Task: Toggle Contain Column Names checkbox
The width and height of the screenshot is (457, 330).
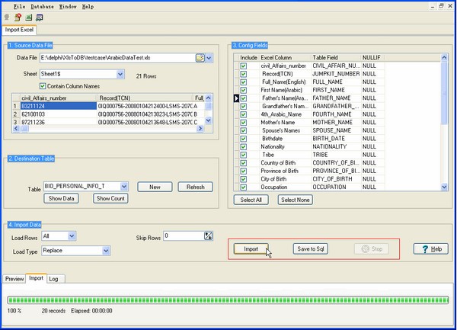Action: 43,85
